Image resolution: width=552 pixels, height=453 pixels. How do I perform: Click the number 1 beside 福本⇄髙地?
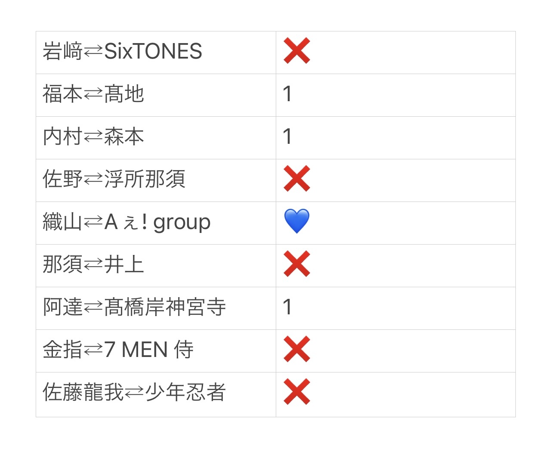[287, 94]
